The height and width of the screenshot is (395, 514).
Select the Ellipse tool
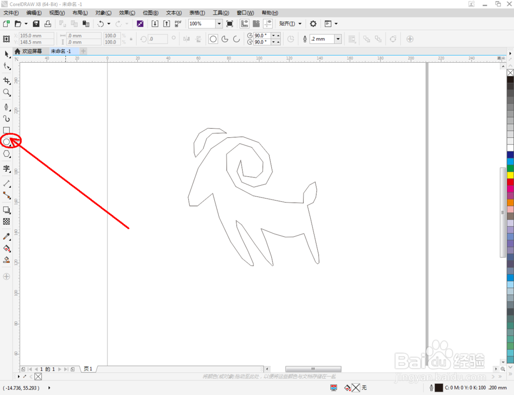pos(7,142)
